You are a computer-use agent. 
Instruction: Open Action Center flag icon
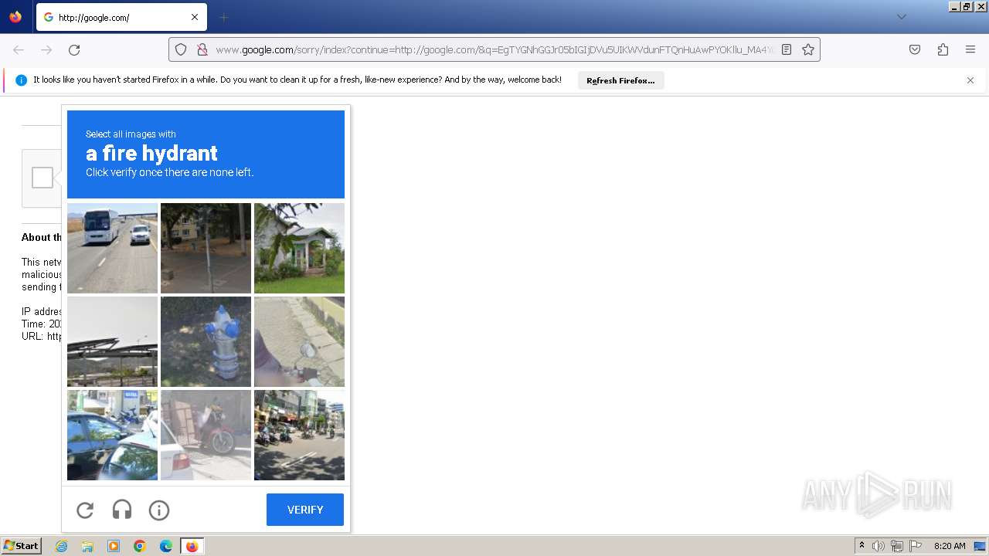click(x=916, y=546)
